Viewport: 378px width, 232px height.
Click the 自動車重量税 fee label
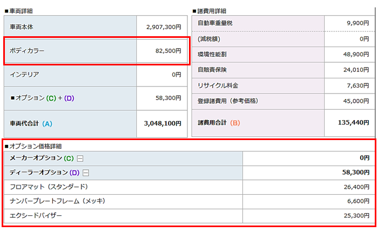tap(215, 23)
